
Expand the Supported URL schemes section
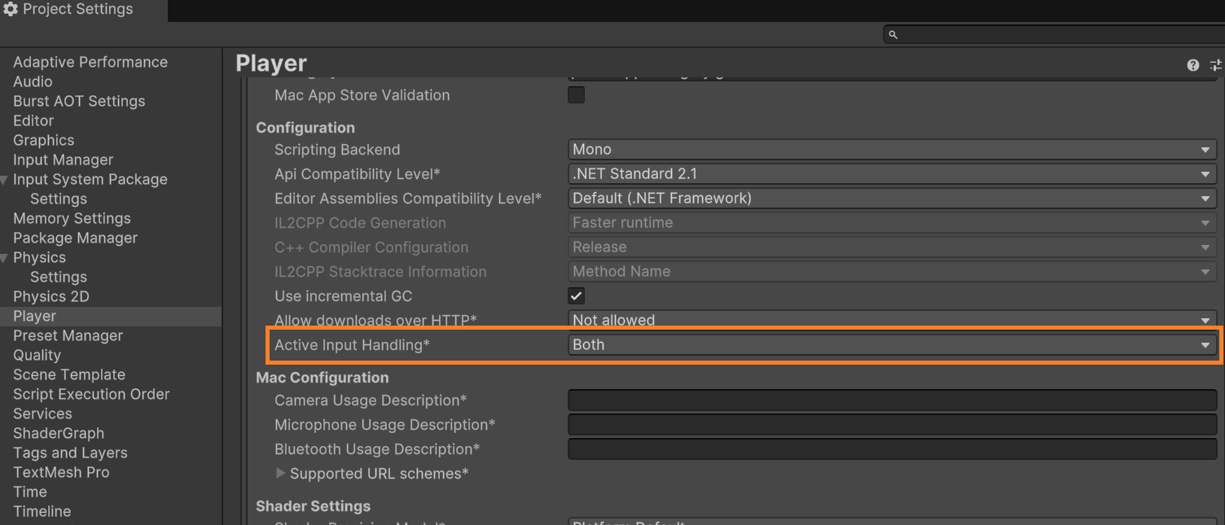[280, 473]
